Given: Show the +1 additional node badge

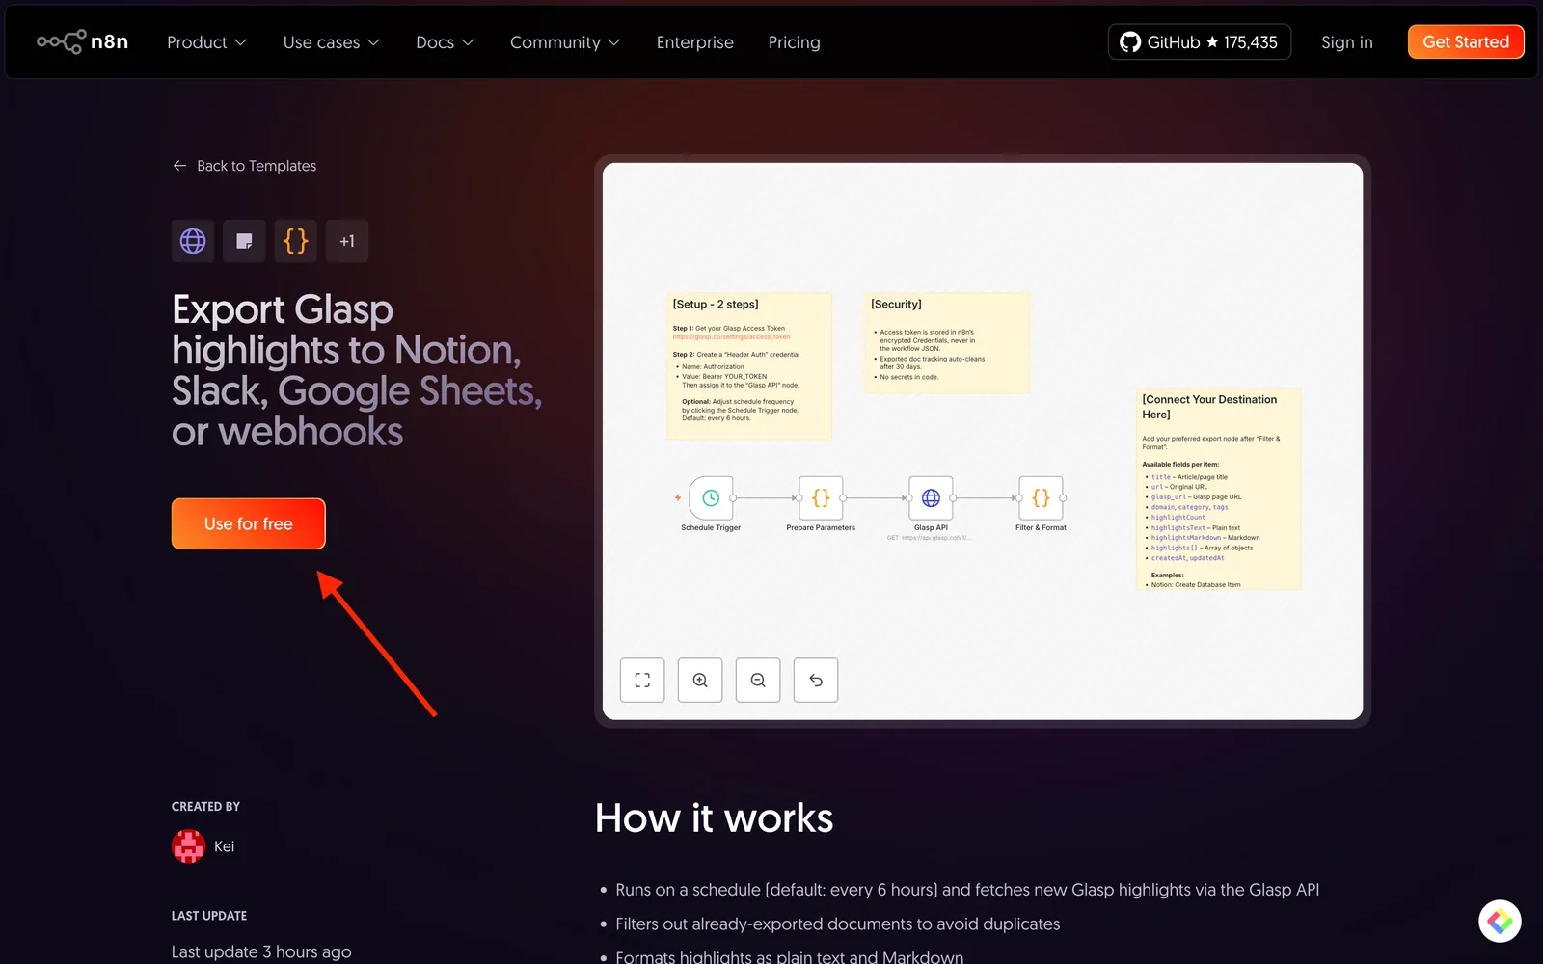Looking at the screenshot, I should (347, 241).
